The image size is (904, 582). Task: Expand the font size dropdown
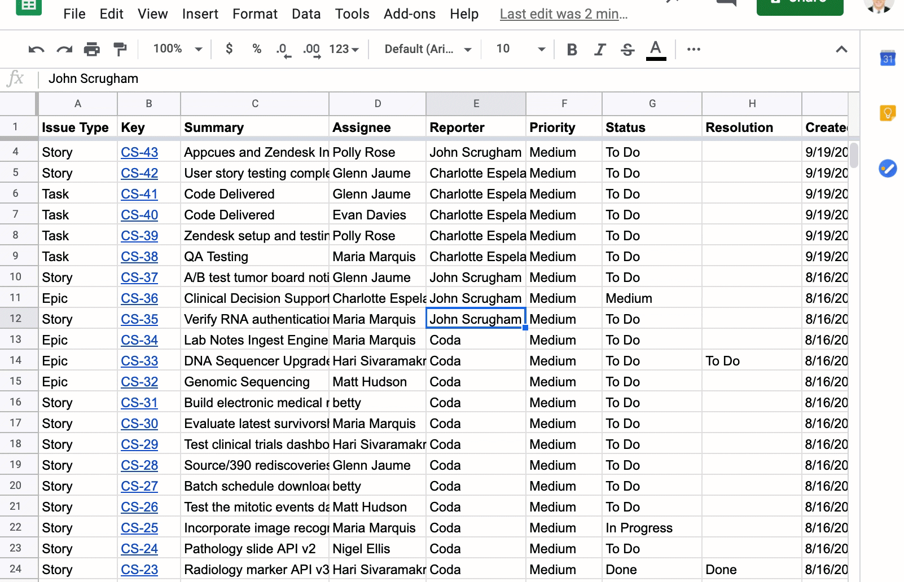[x=541, y=49]
